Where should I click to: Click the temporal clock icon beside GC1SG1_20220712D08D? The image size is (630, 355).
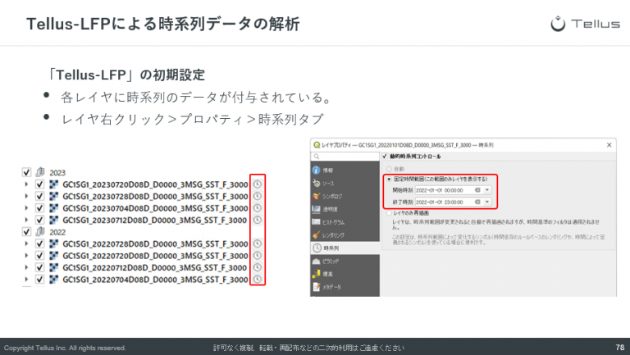pos(258,267)
